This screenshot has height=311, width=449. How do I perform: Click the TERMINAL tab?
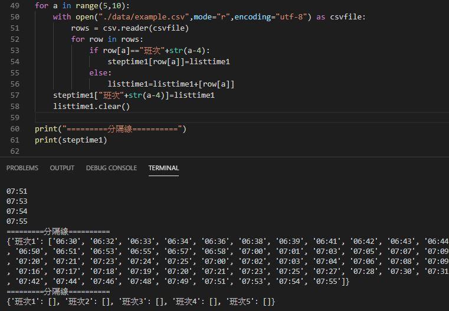(x=163, y=168)
